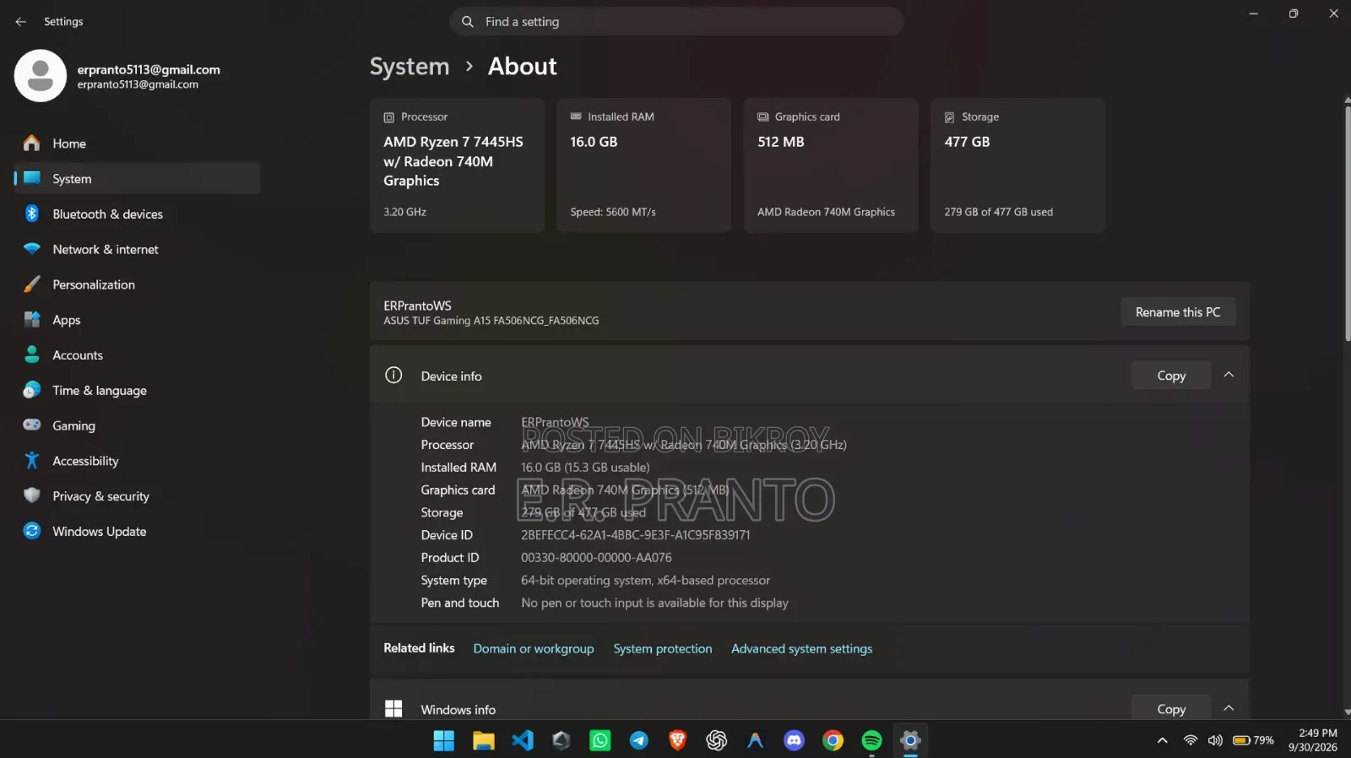The image size is (1351, 758).
Task: Open ChatGPT from the taskbar
Action: click(x=717, y=741)
